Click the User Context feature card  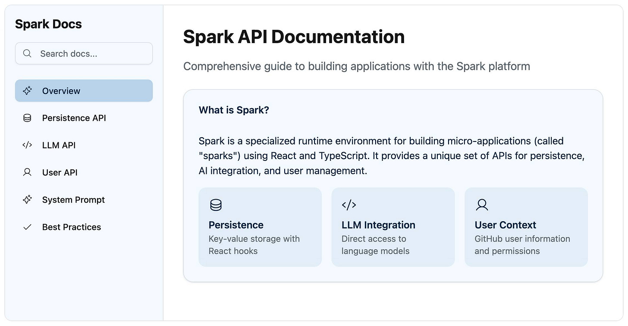point(526,226)
